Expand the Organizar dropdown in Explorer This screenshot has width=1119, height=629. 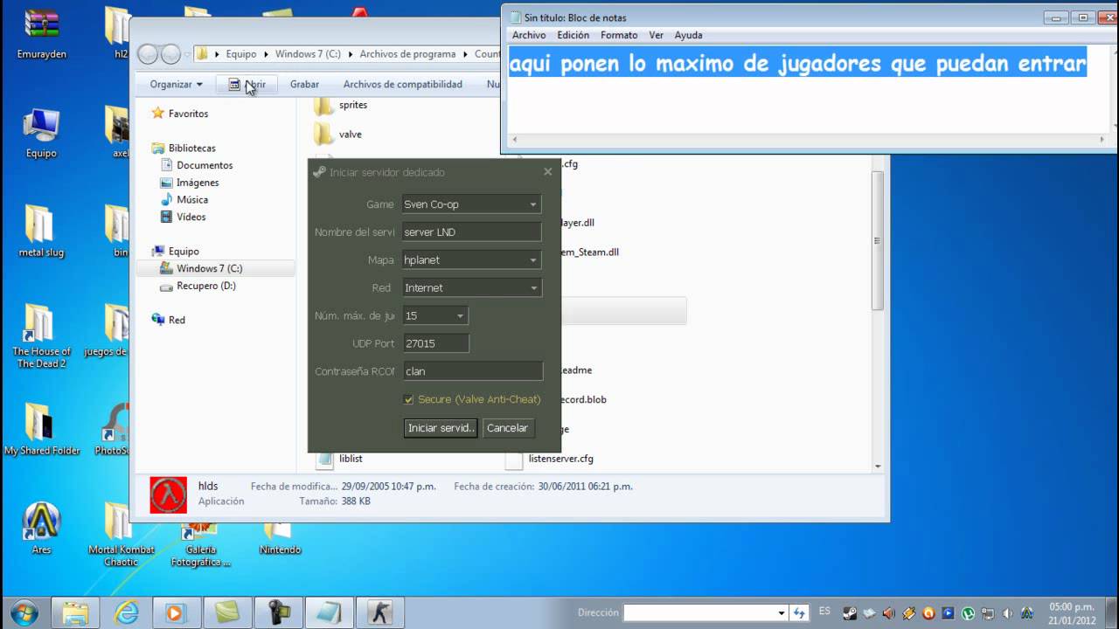point(176,85)
